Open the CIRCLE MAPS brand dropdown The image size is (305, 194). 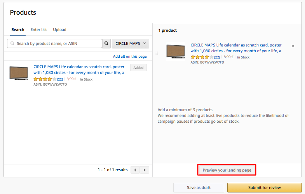pos(131,43)
